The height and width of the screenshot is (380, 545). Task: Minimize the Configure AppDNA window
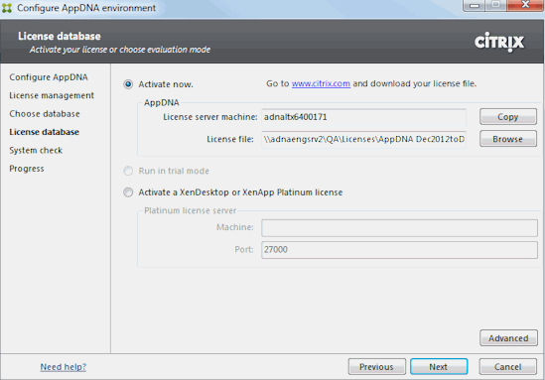click(x=475, y=6)
